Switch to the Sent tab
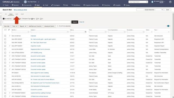This screenshot has width=174, height=98. [17, 14]
